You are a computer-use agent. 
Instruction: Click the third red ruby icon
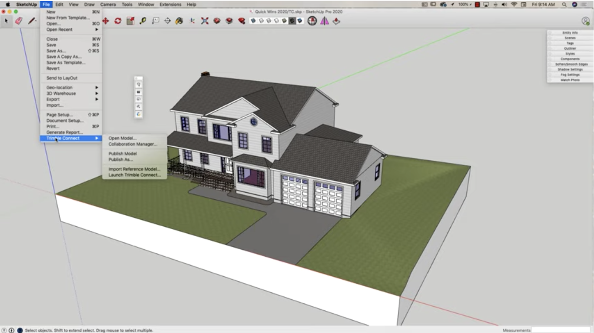pos(242,21)
